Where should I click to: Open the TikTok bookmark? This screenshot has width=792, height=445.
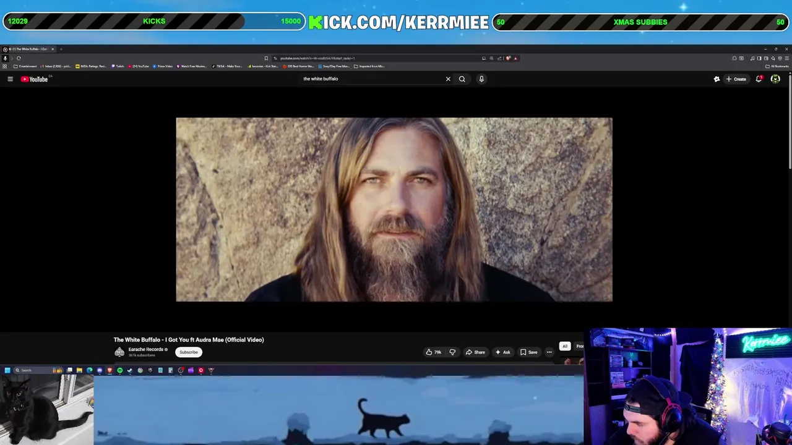227,66
